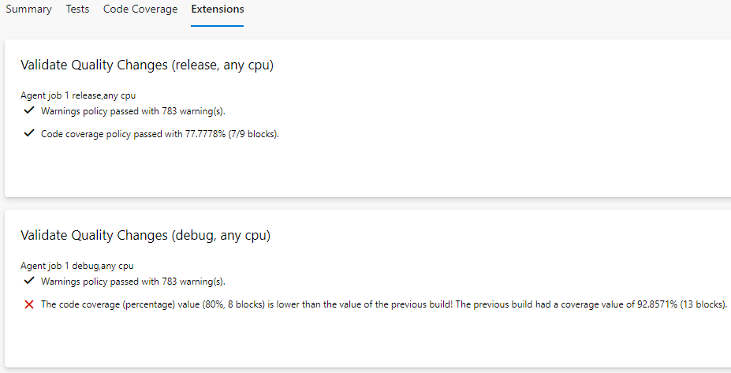Click checkmark icon beside debug warnings policy

(x=29, y=281)
